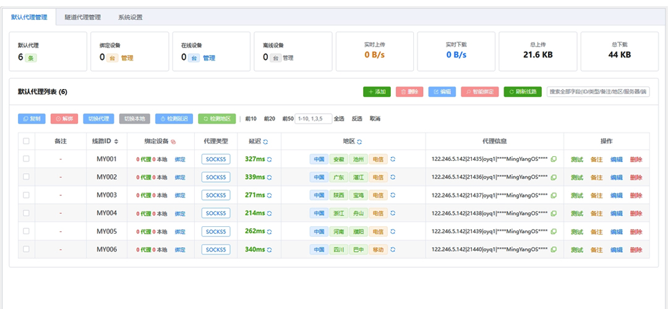Refresh latency icon for MY005 row

pyautogui.click(x=269, y=232)
